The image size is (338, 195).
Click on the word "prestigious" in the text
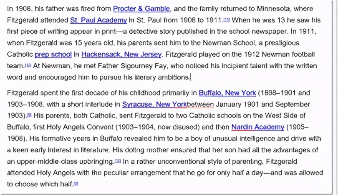(x=282, y=43)
